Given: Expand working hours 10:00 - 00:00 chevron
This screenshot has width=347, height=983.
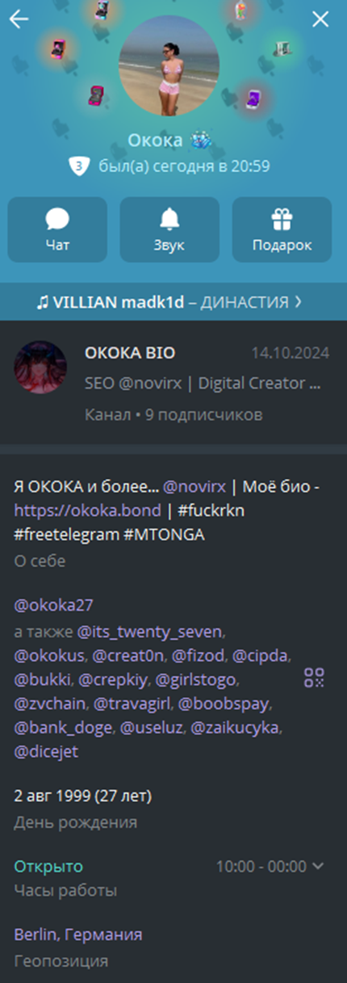Looking at the screenshot, I should coord(318,866).
